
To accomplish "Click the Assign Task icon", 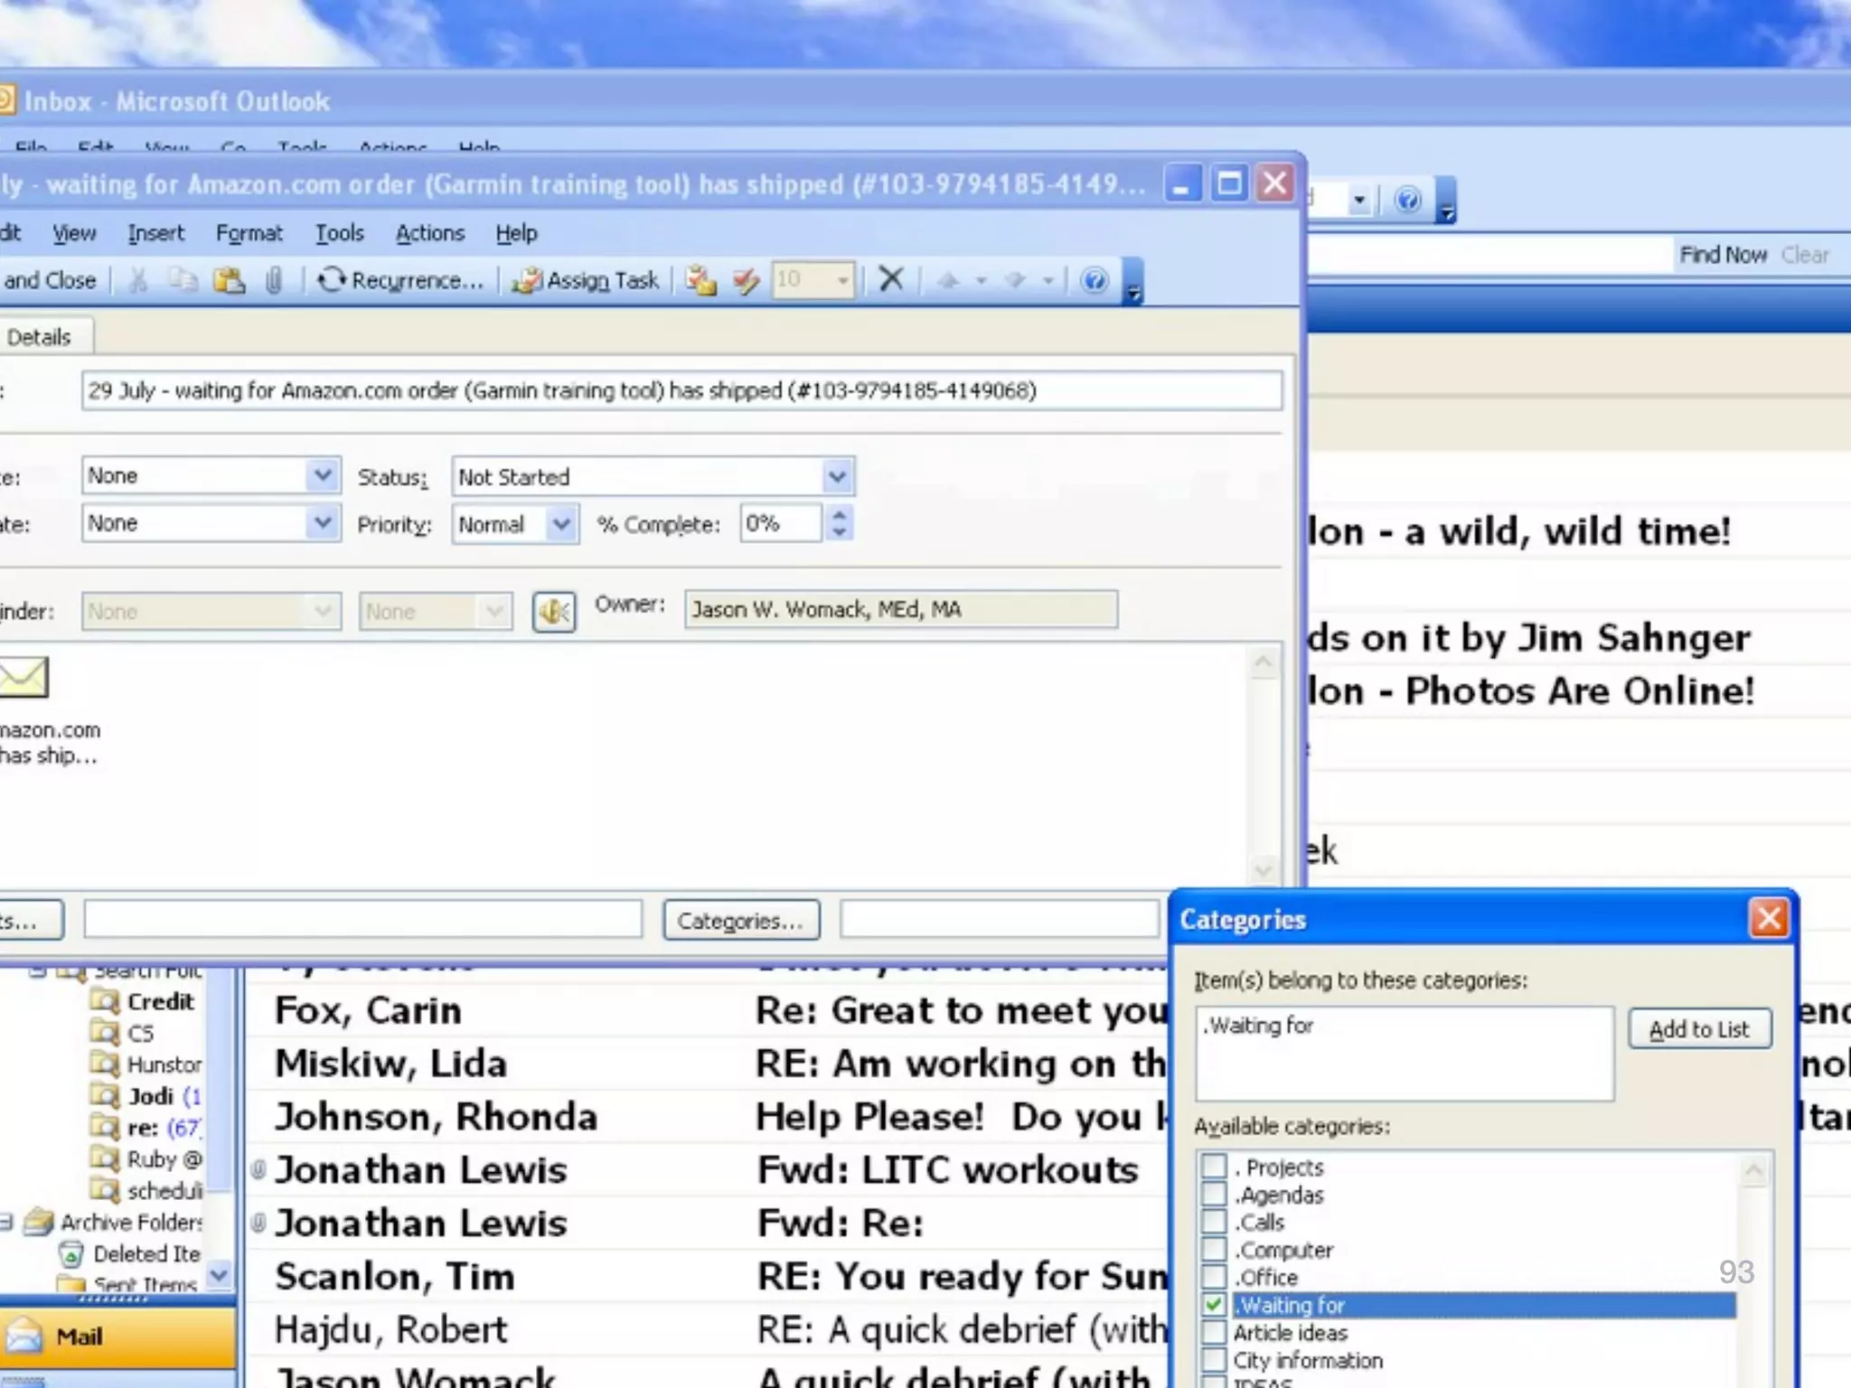I will click(x=527, y=281).
